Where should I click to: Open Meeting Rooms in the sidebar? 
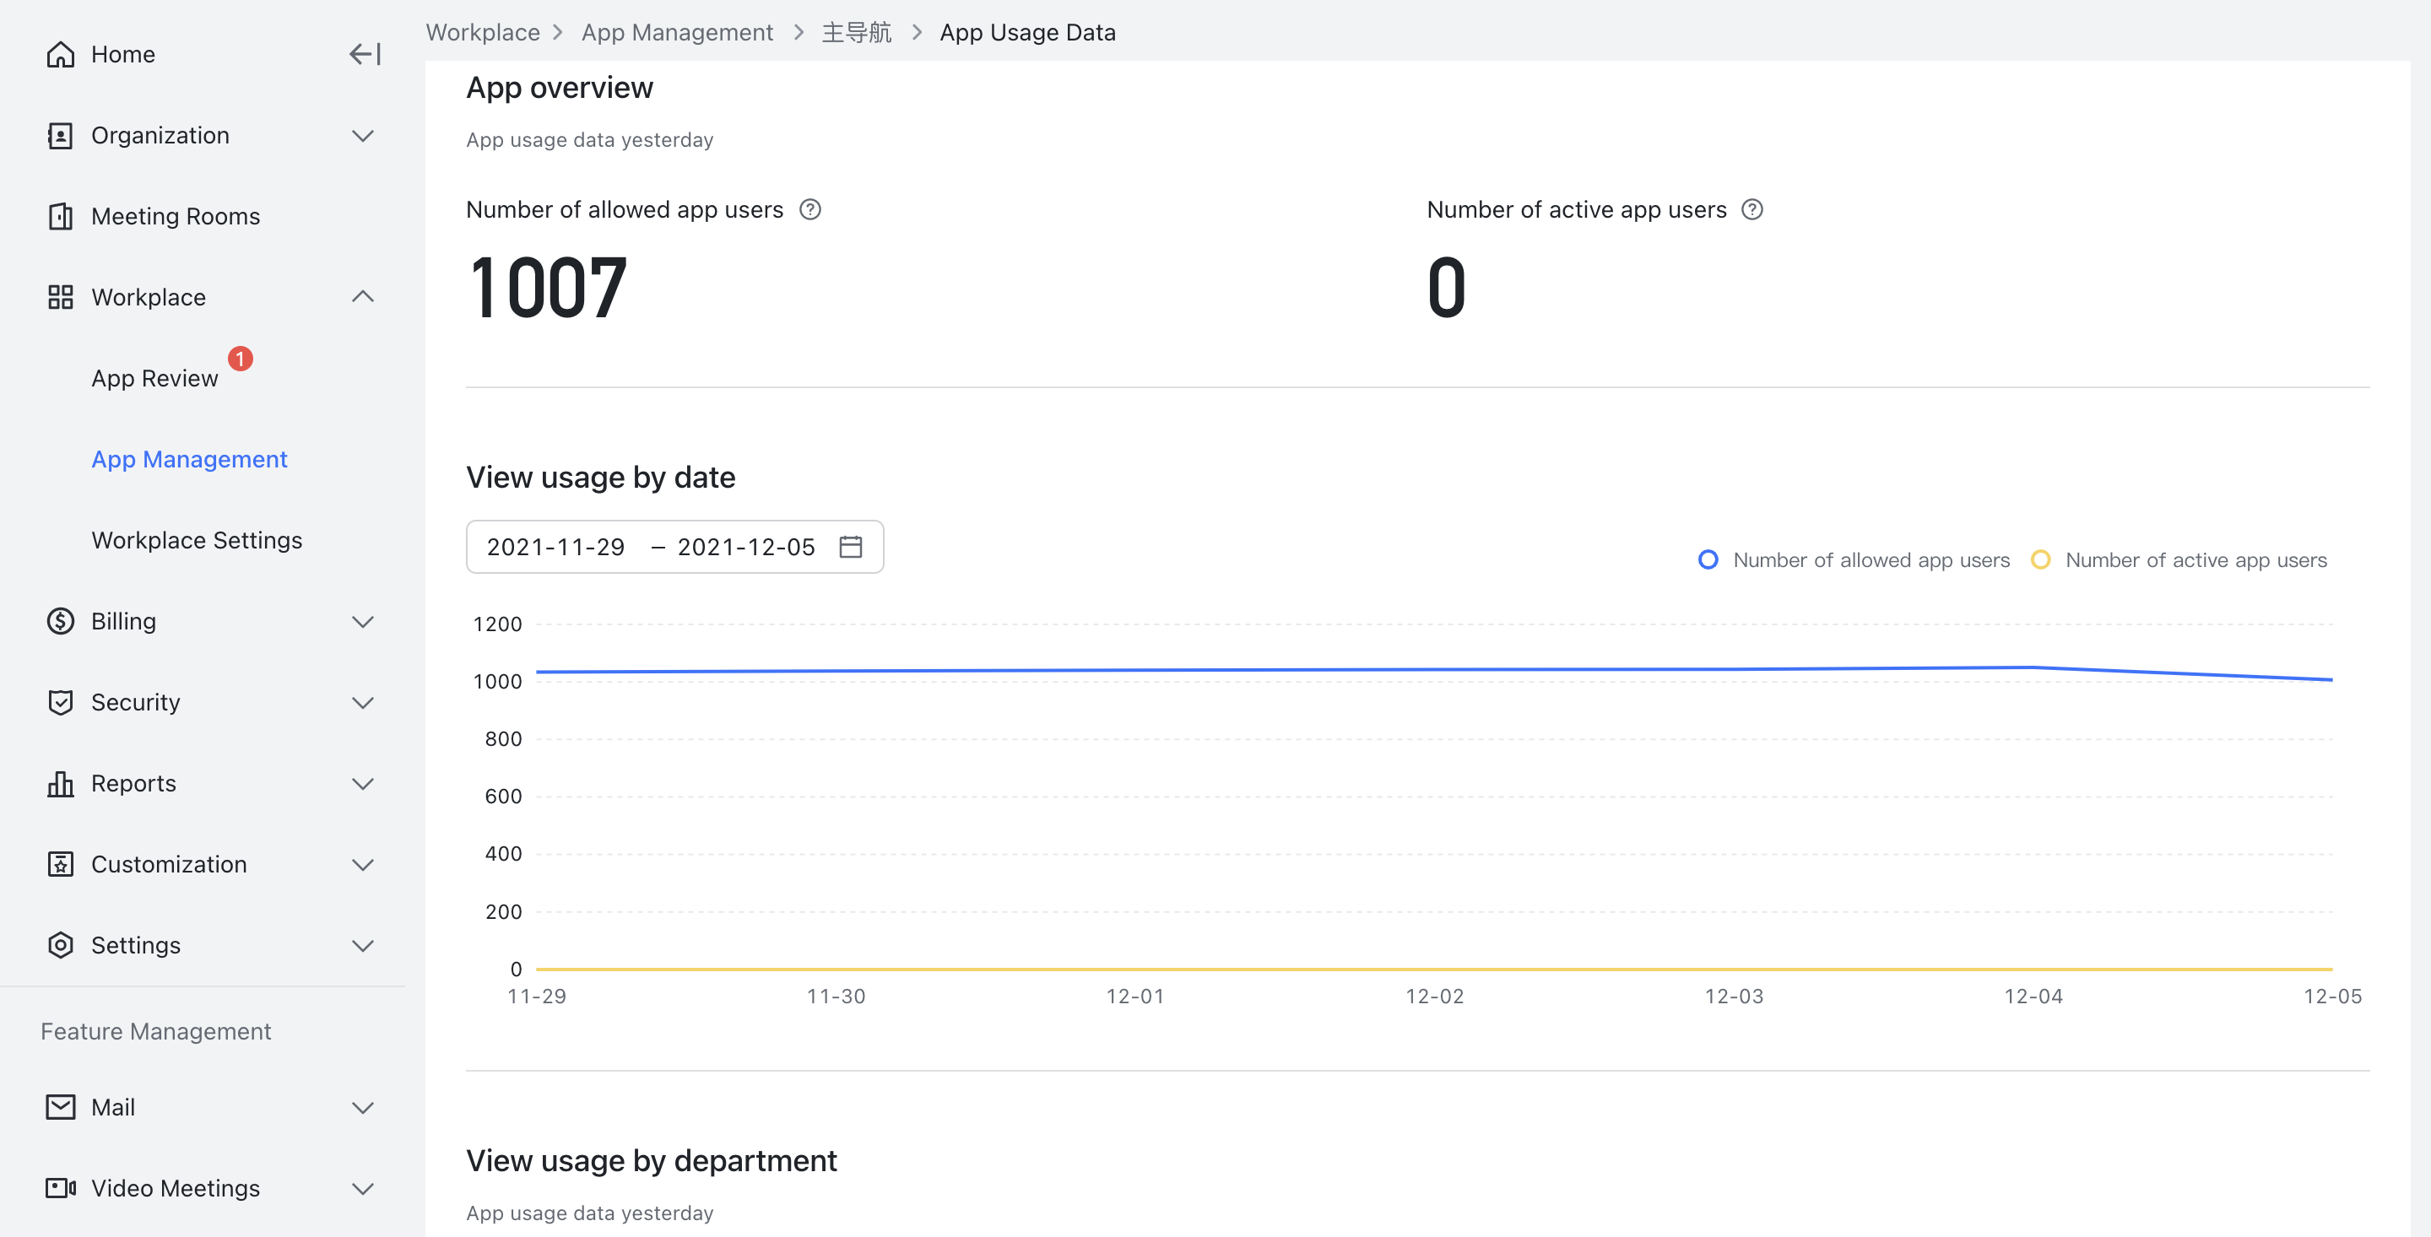tap(176, 217)
